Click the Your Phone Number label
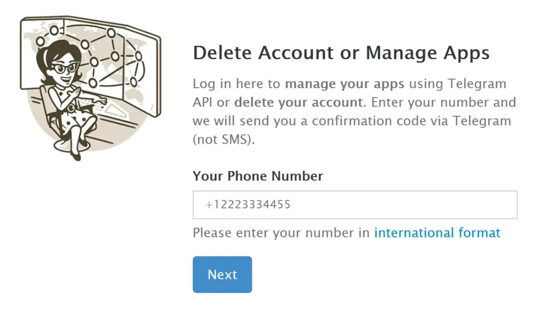 257,176
